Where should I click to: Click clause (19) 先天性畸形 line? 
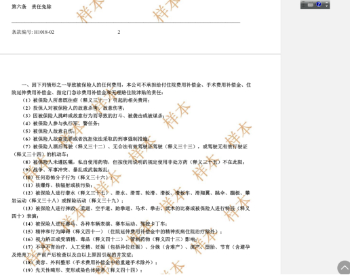coord(83,270)
